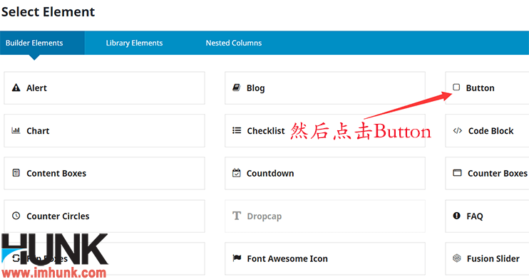Click the Code Block brackets icon
This screenshot has width=529, height=279.
click(458, 130)
